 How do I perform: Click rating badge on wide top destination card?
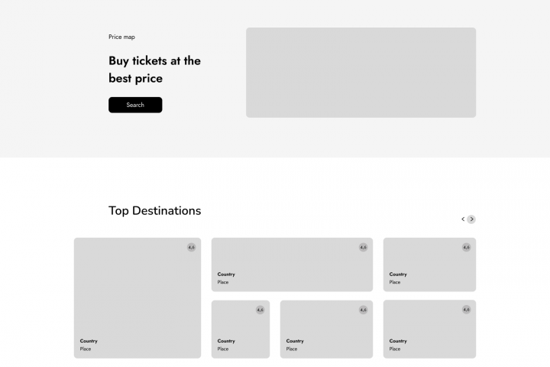[x=363, y=247]
